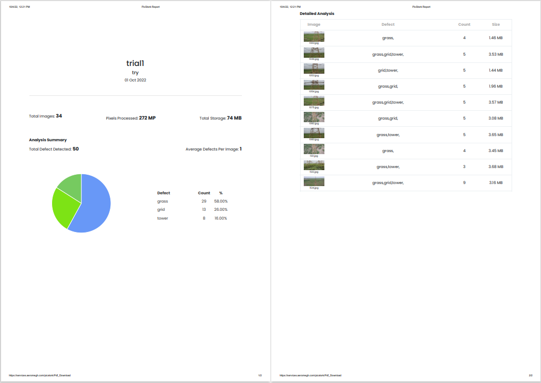The width and height of the screenshot is (541, 383).
Task: Click the 'Defect' table column header on page 2
Action: 388,24
